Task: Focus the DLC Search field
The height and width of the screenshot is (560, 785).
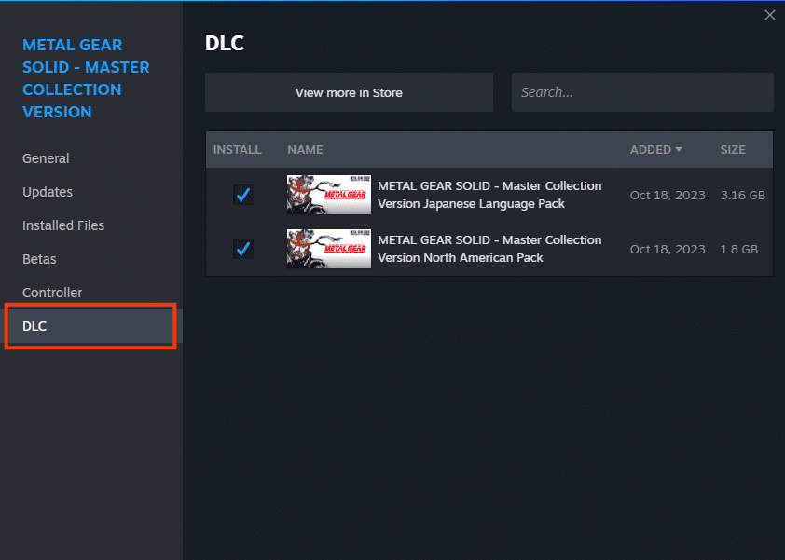Action: point(642,92)
